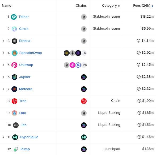
Task: Expand the Hyperliquid row
Action: coord(3,137)
